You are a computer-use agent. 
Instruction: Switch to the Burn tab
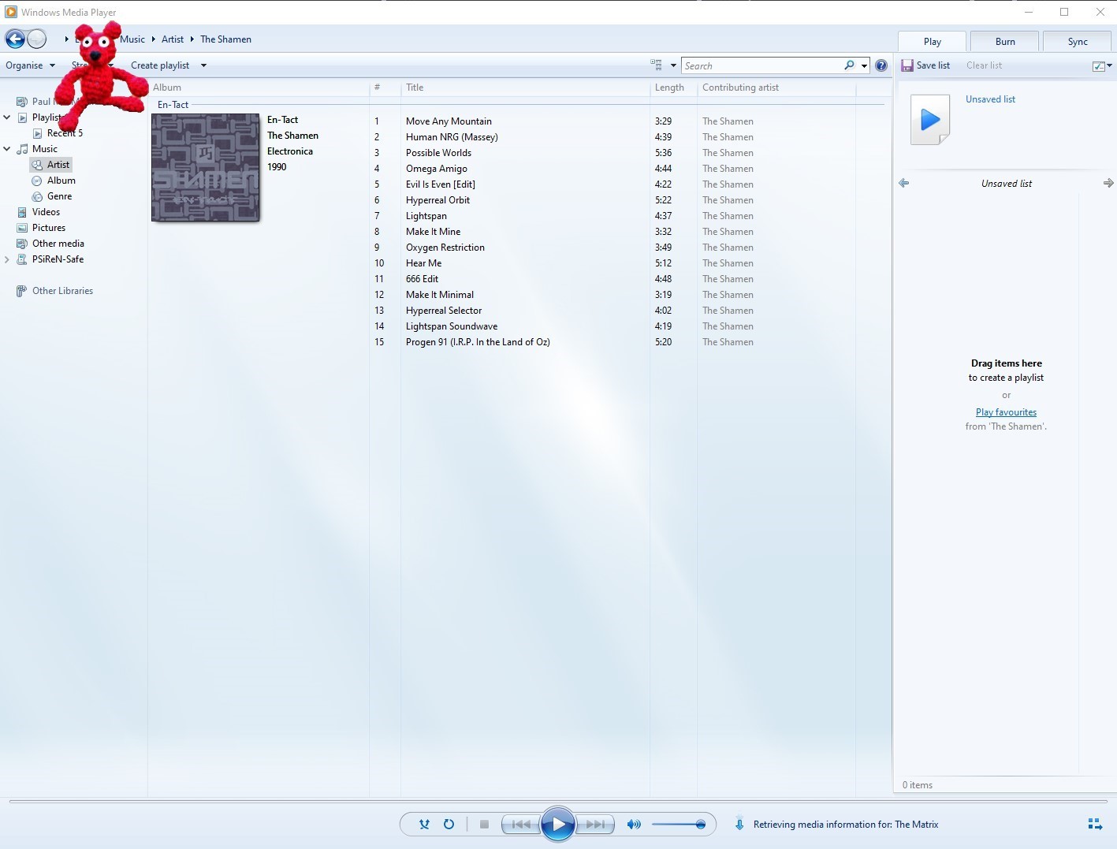click(1005, 42)
